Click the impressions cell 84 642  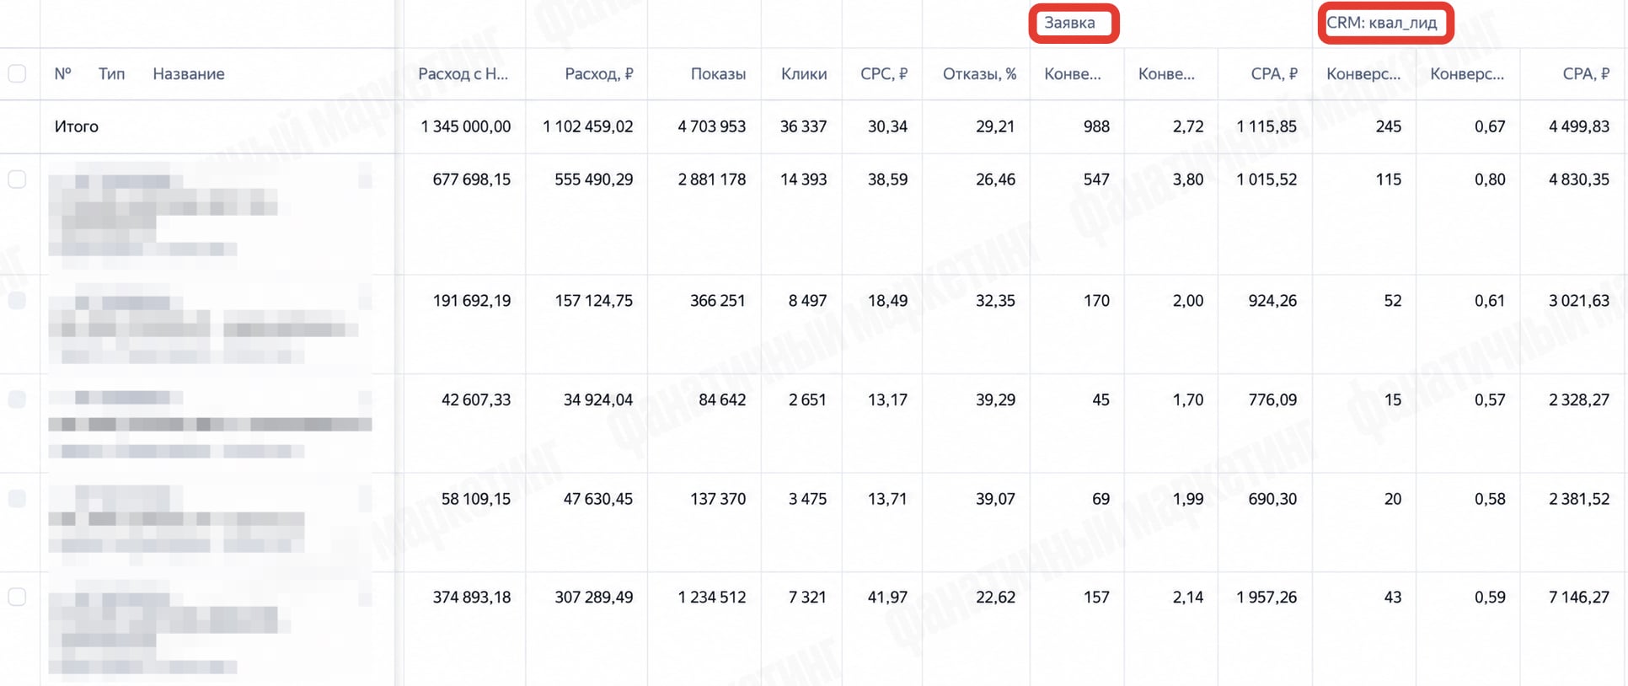(723, 399)
